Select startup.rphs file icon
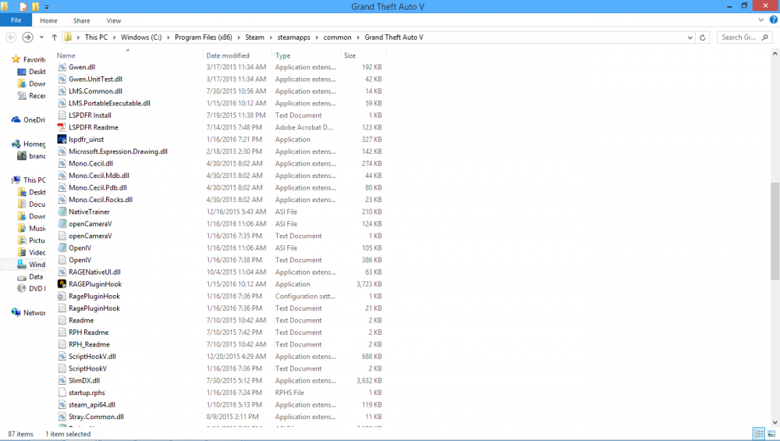Screen dimensions: 780x441 [x=62, y=393]
